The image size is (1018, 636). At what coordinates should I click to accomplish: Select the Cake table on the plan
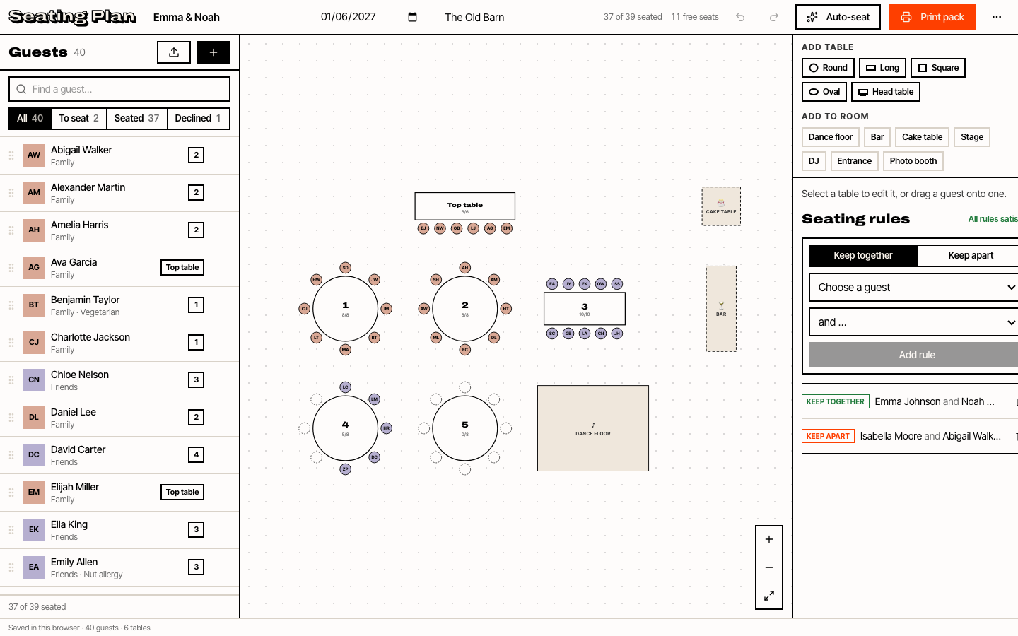[721, 206]
